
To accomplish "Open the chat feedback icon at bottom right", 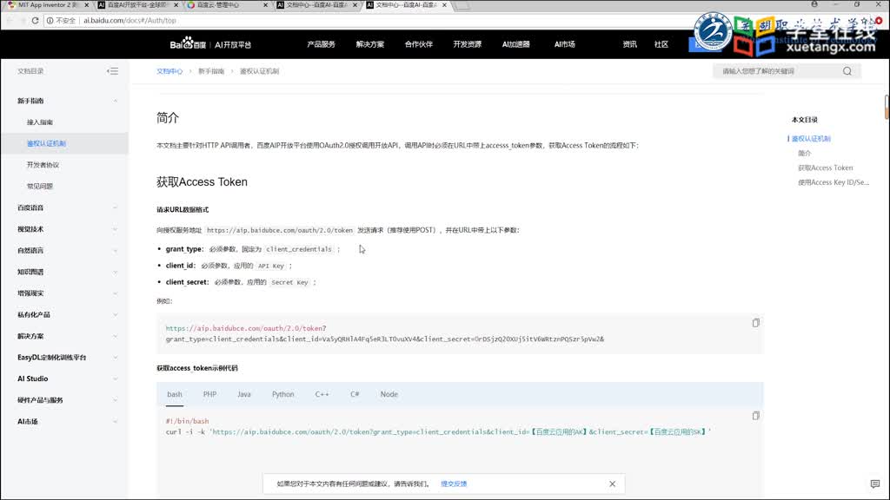I will [x=874, y=484].
